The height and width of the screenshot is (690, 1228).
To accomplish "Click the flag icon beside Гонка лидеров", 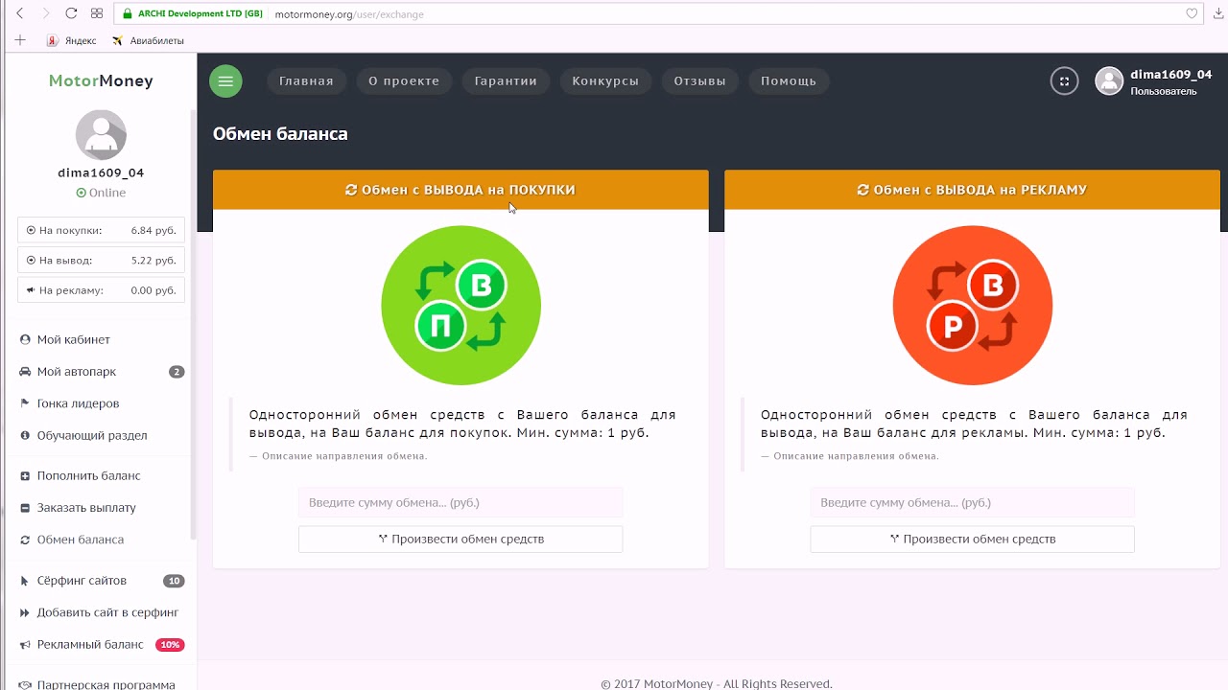I will (x=25, y=403).
